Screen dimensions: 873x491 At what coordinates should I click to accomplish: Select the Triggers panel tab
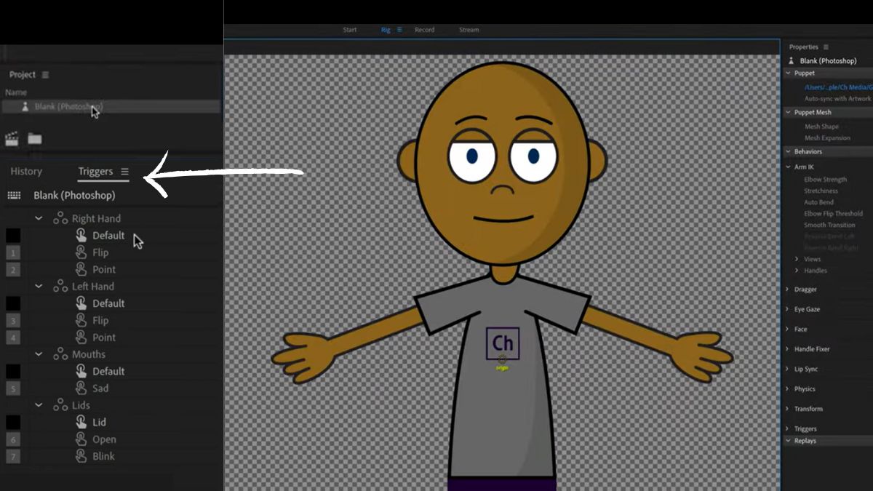tap(95, 172)
